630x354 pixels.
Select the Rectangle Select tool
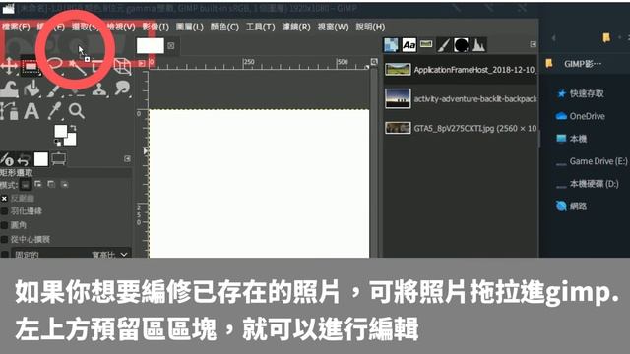31,67
